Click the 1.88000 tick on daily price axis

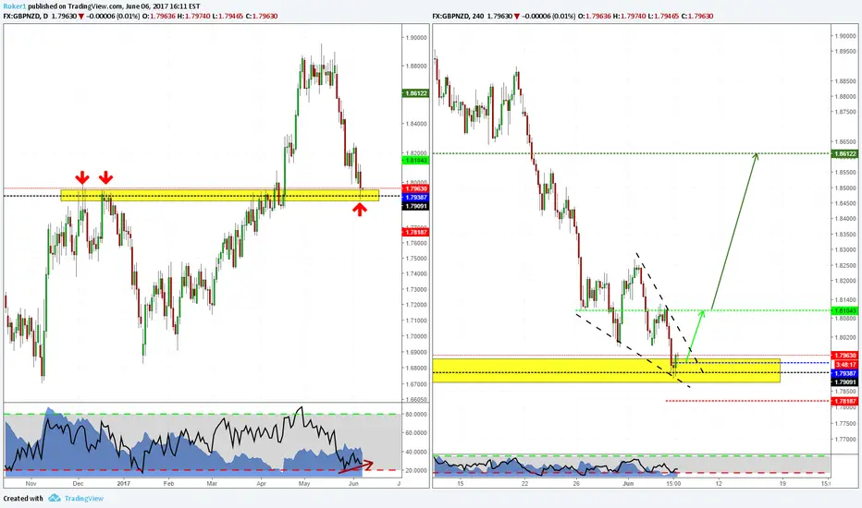(417, 66)
